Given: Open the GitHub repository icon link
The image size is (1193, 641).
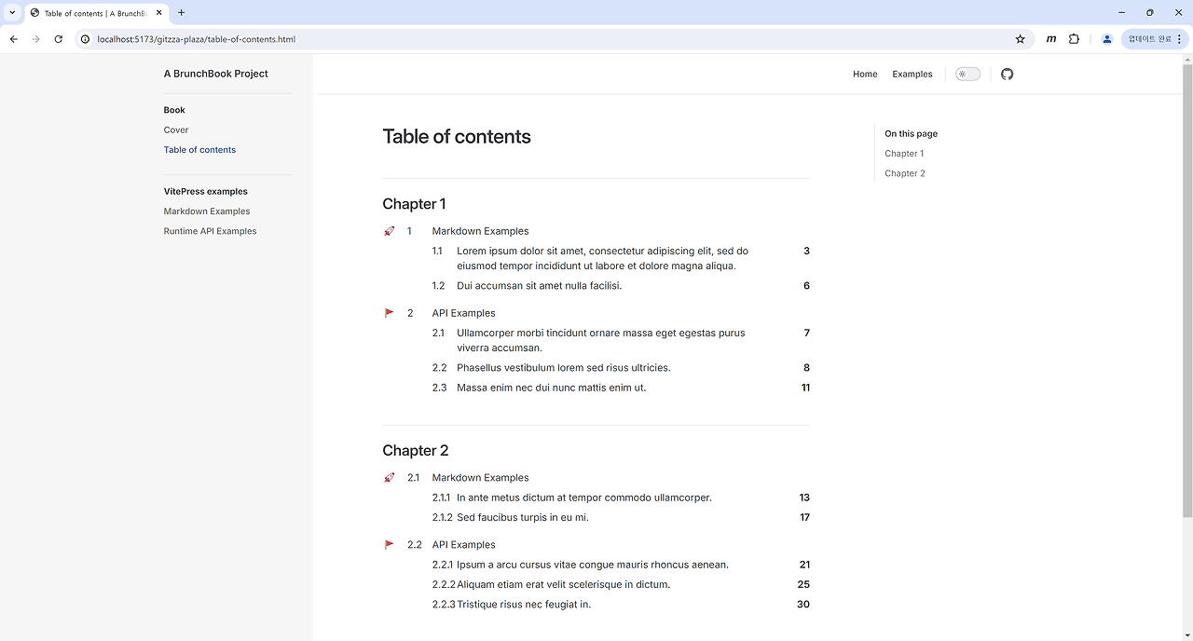Looking at the screenshot, I should (x=1007, y=74).
